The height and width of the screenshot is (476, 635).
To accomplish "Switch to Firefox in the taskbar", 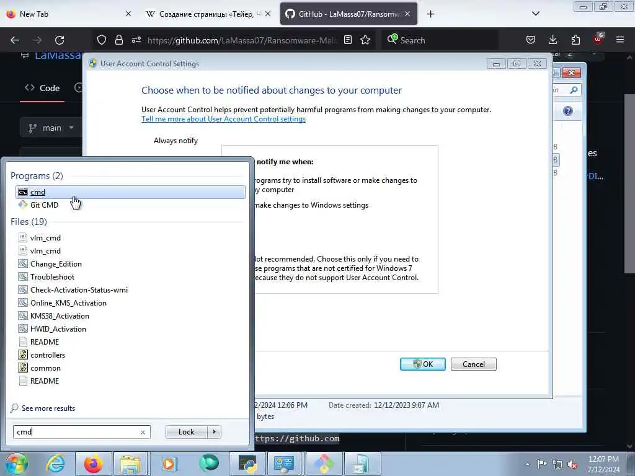I will point(93,464).
